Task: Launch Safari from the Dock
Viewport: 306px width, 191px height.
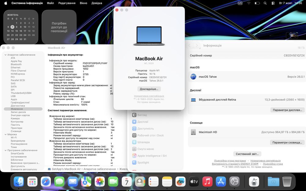Action: (46, 182)
